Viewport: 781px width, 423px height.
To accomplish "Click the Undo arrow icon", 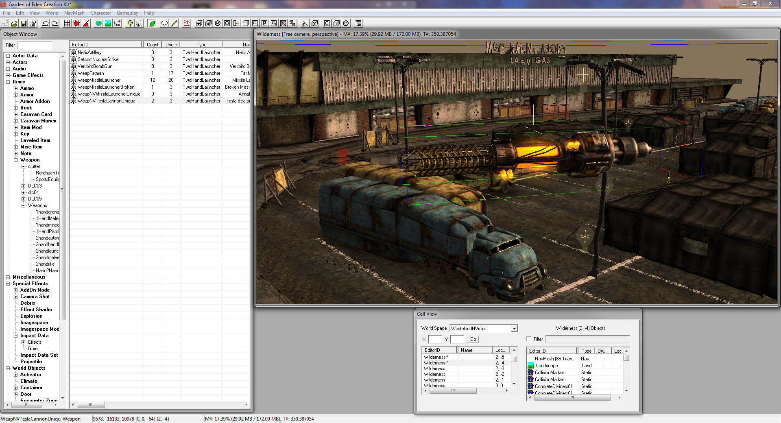I will [x=46, y=23].
